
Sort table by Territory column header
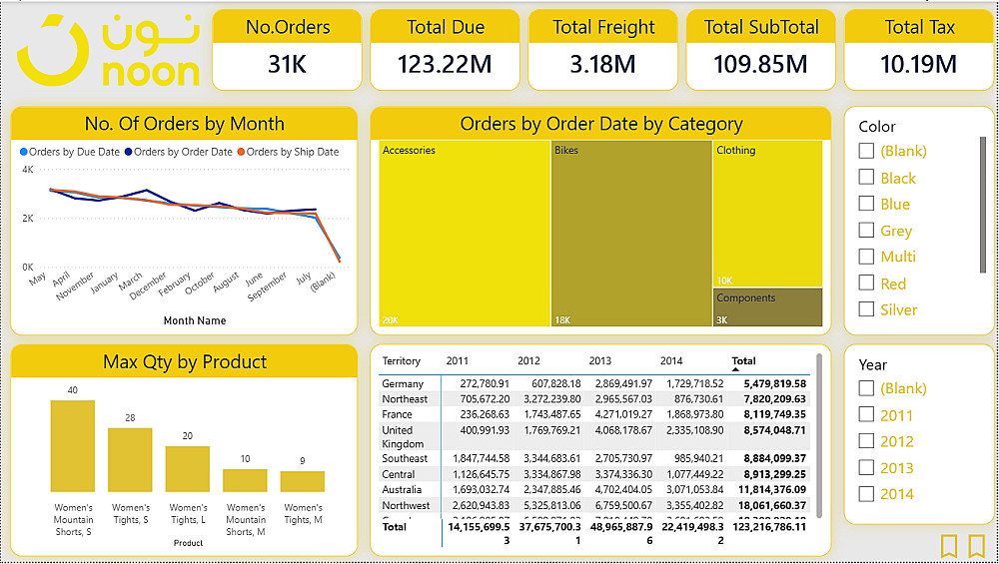(402, 360)
